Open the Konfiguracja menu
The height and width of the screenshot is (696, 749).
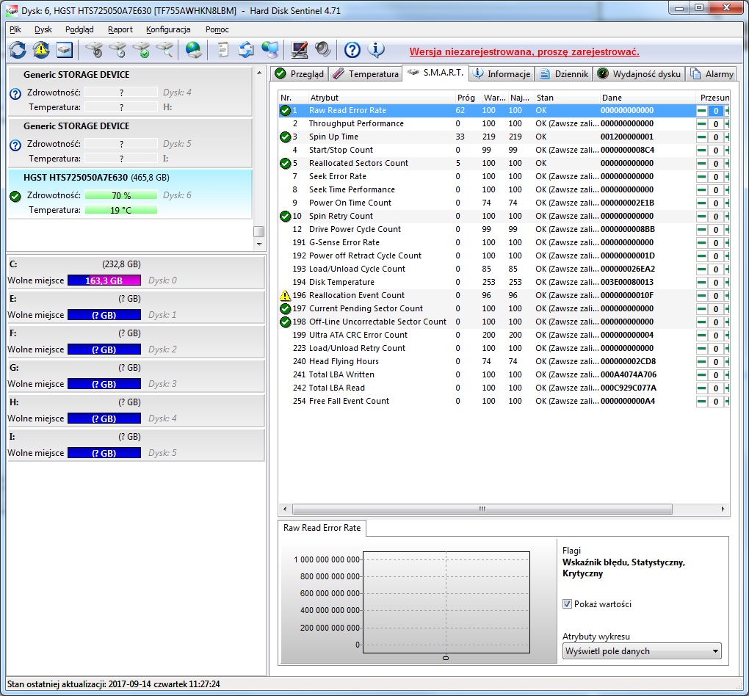(168, 29)
